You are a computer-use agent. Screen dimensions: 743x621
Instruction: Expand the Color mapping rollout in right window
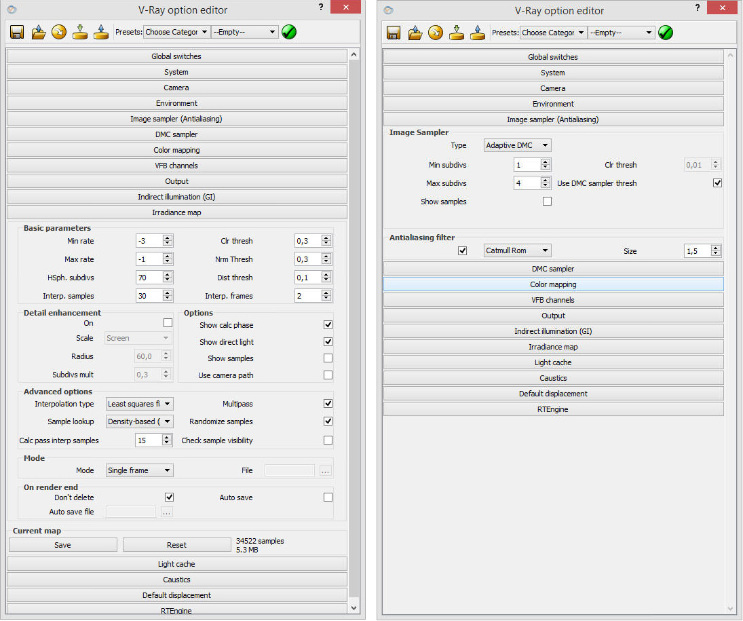(x=553, y=284)
